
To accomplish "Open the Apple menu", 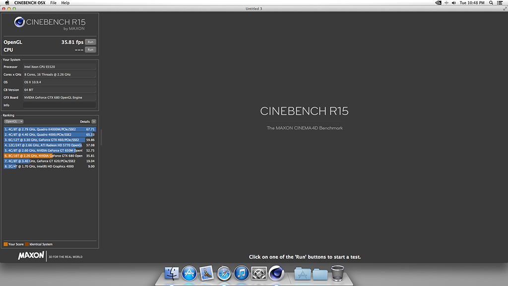I will (x=7, y=3).
